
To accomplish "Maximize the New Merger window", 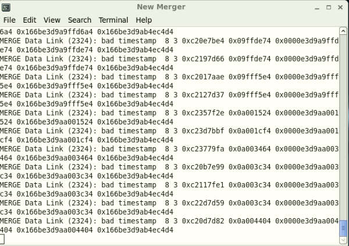I will click(328, 7).
